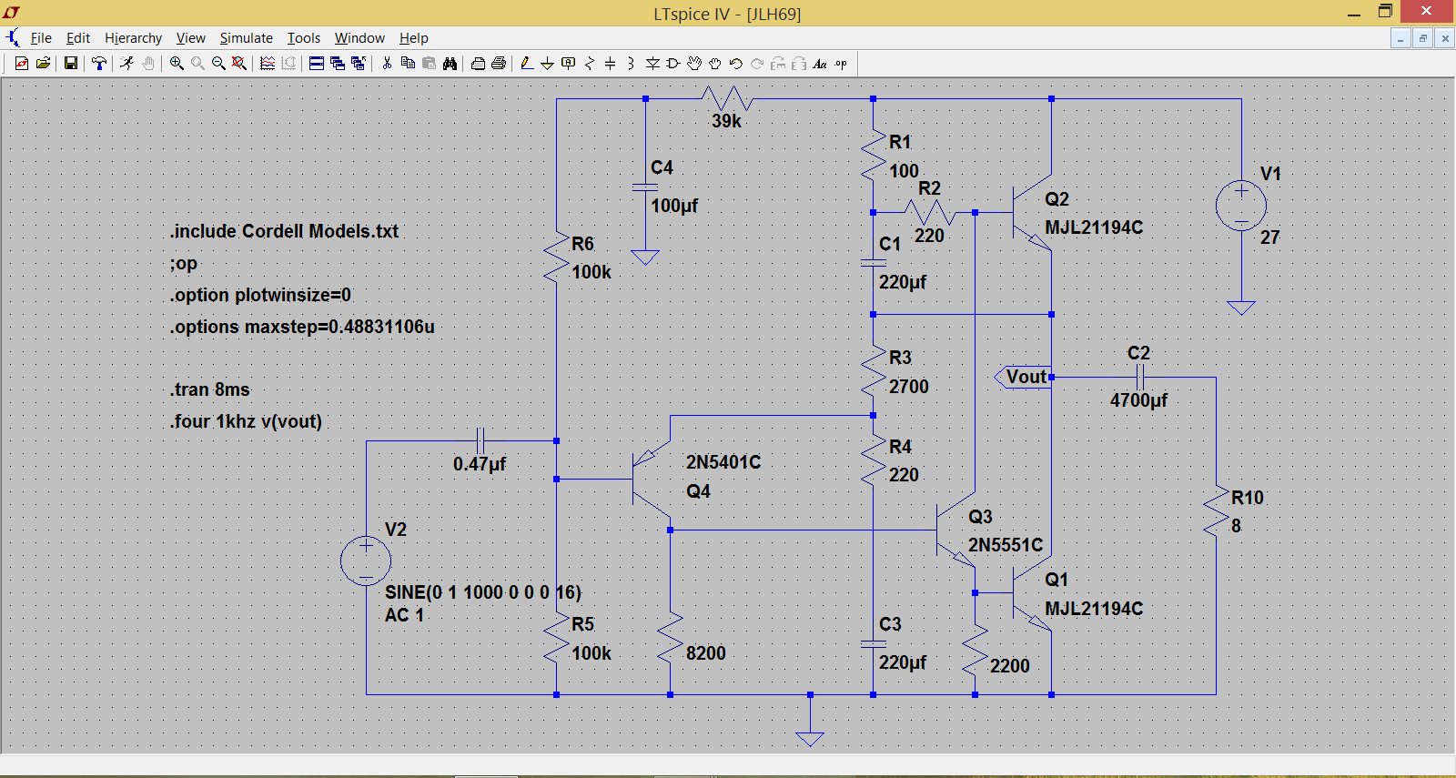Click the '0.47µf' capacitor value

click(x=480, y=464)
